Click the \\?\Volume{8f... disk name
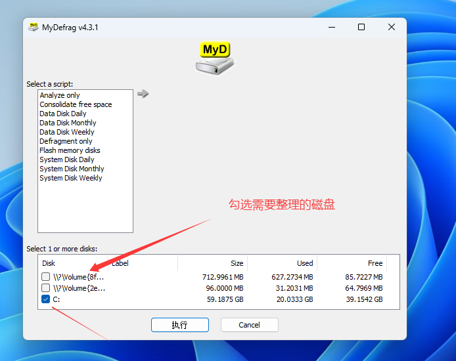The height and width of the screenshot is (361, 456). point(79,277)
